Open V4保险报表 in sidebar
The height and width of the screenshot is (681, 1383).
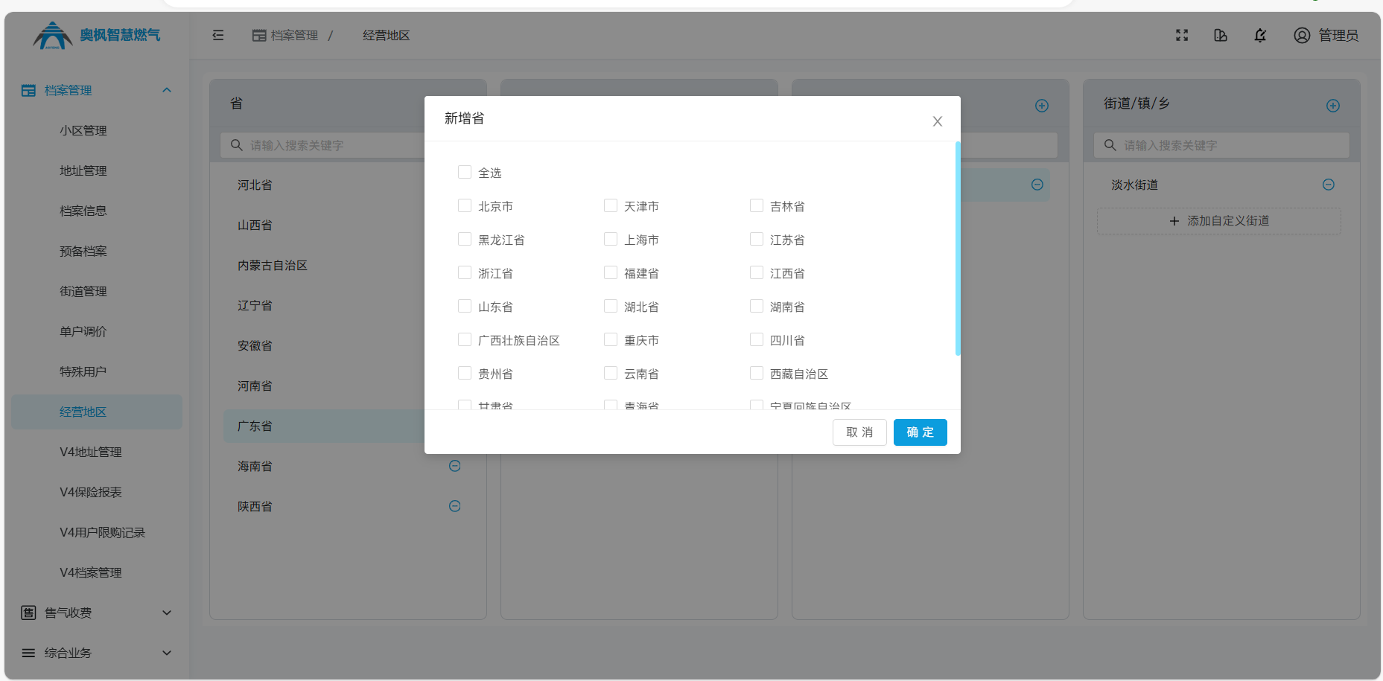click(x=97, y=492)
